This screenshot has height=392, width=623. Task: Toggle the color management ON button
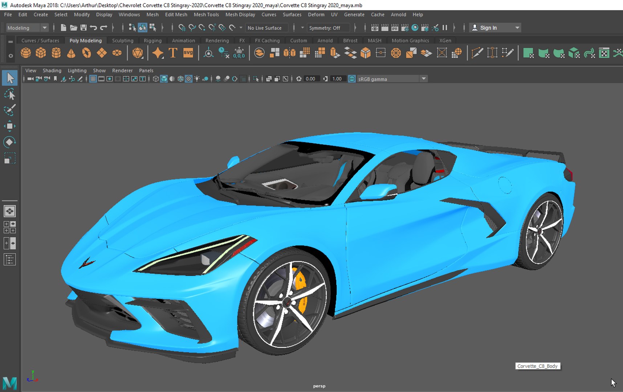352,79
